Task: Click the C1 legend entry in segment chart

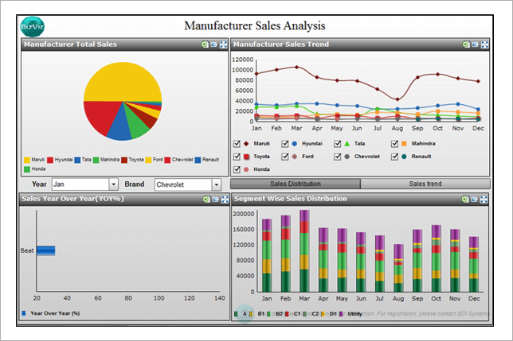Action: point(293,314)
